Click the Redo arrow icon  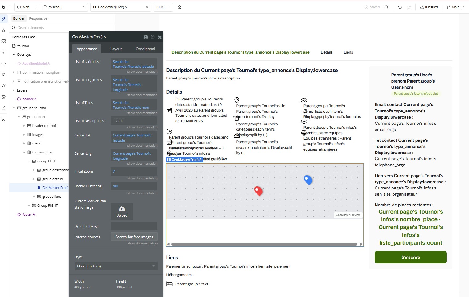[409, 7]
